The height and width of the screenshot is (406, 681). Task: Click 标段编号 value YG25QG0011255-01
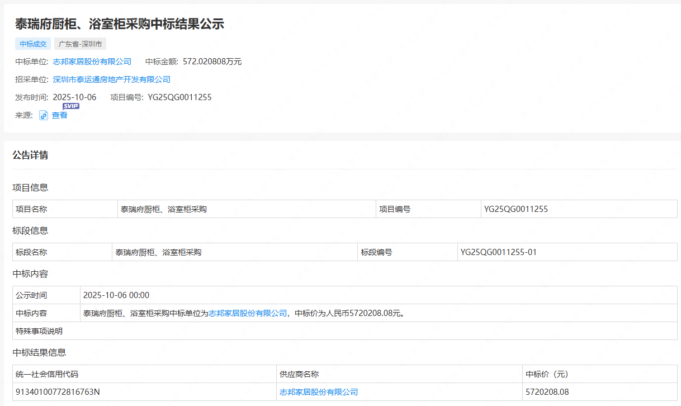click(x=498, y=252)
